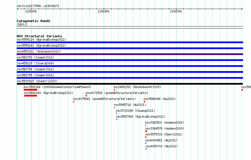The height and width of the screenshot is (160, 251).
Task: Click the red marker under nsv5575724
Action: point(146,137)
